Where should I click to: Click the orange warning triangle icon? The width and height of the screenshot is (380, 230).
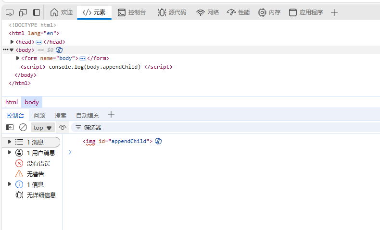pyautogui.click(x=19, y=174)
